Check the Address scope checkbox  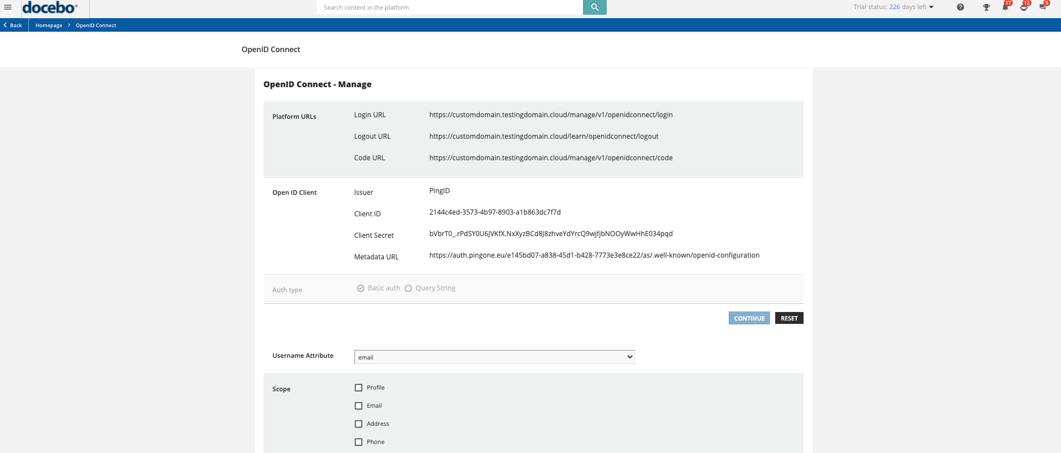[x=358, y=424]
